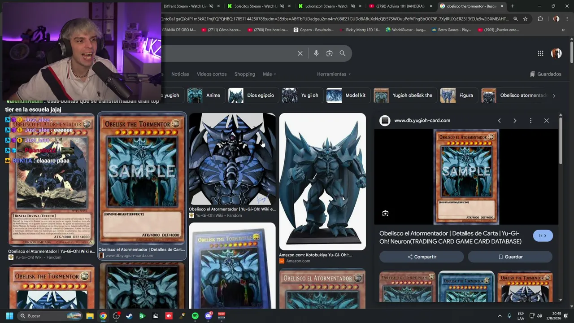Filter images by Anime chip
This screenshot has height=323, width=574.
click(205, 95)
